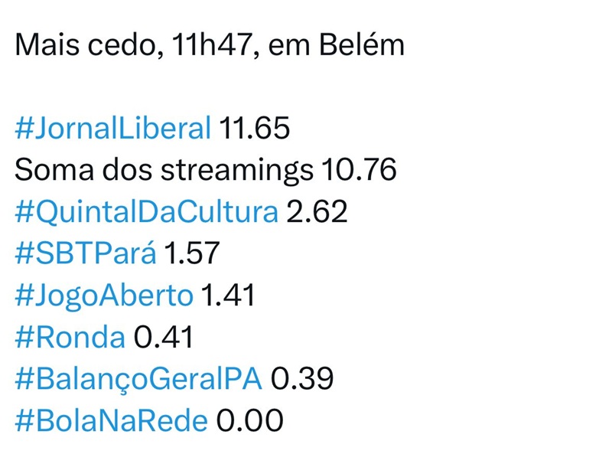Screen dimensions: 612x467
Task: Click the 0.39 rating for BalançoGeralPA
Action: [302, 379]
